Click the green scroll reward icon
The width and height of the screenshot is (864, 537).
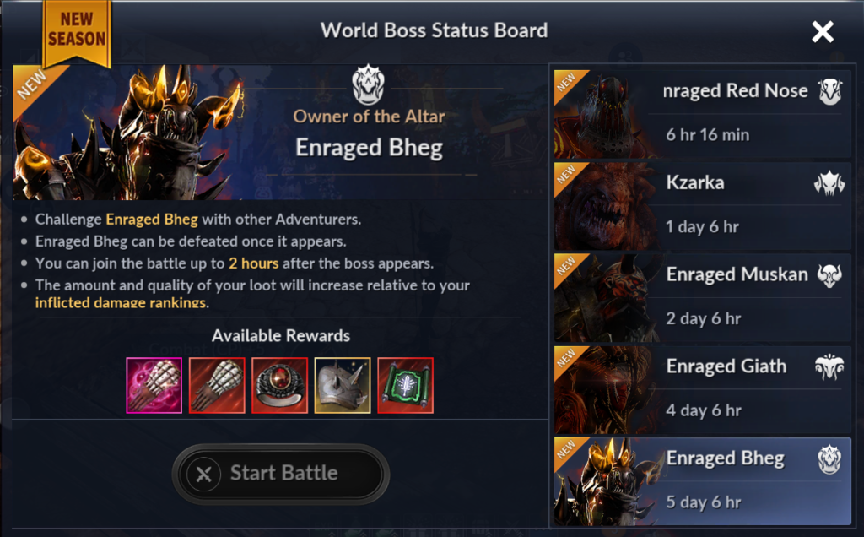point(406,385)
